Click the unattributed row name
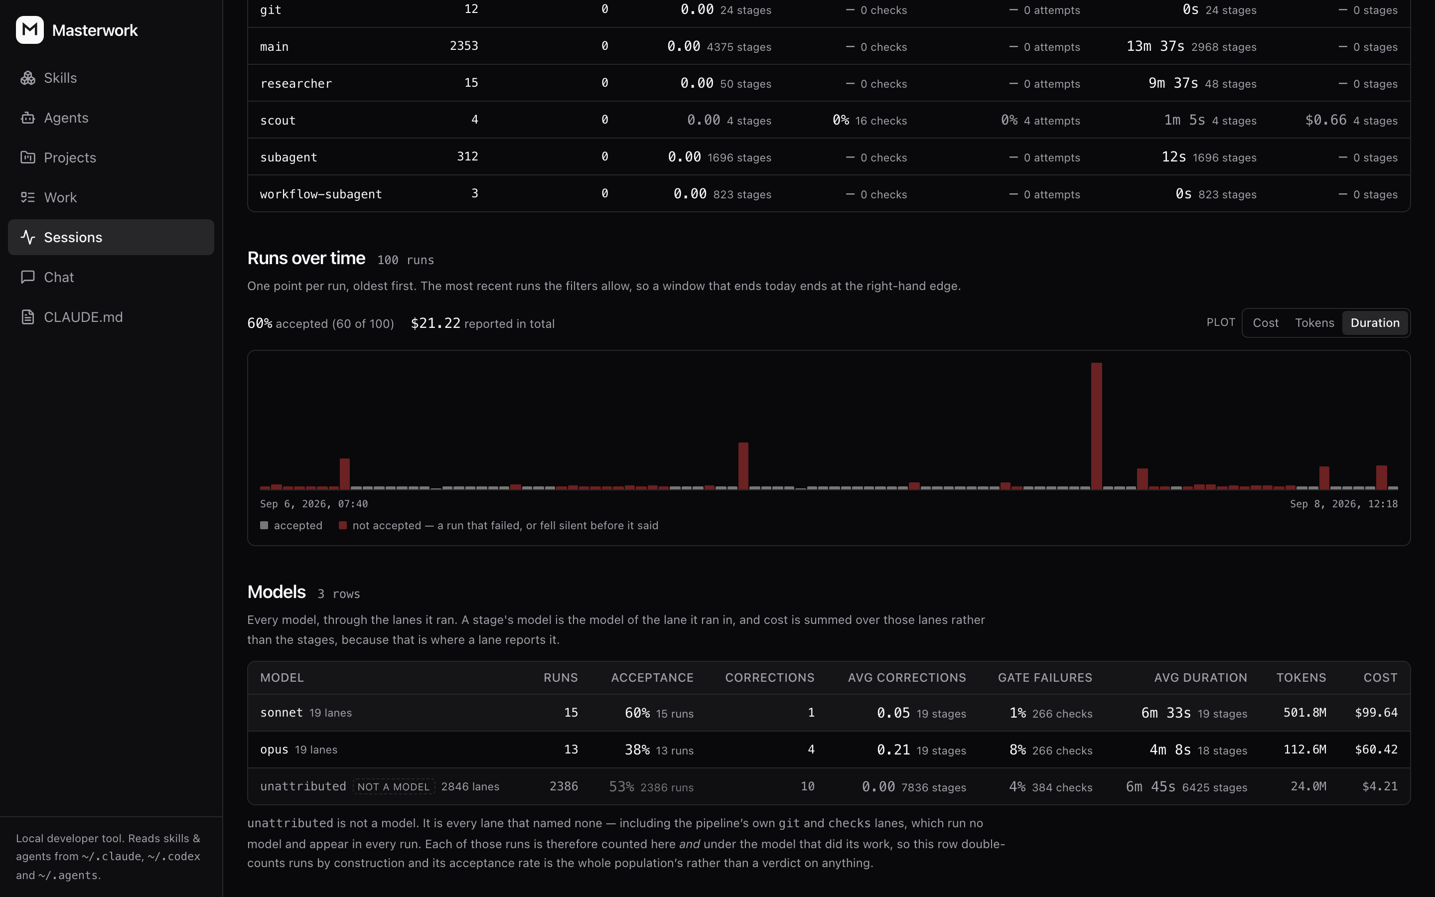Screen dimensions: 1435x897 point(303,786)
